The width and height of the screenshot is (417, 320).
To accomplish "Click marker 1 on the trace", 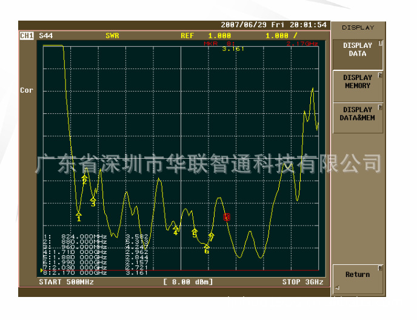I will (79, 215).
